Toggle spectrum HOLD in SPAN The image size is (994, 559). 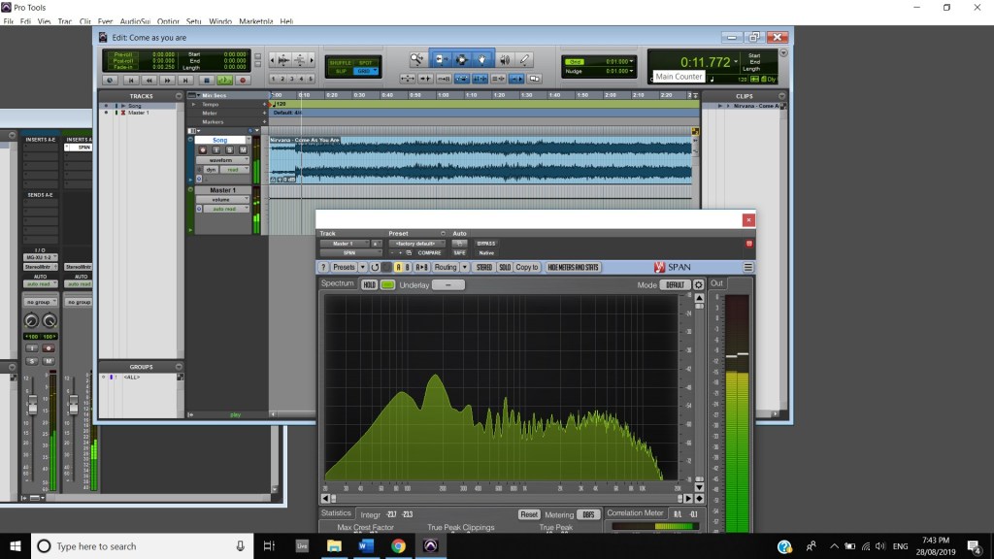click(369, 284)
